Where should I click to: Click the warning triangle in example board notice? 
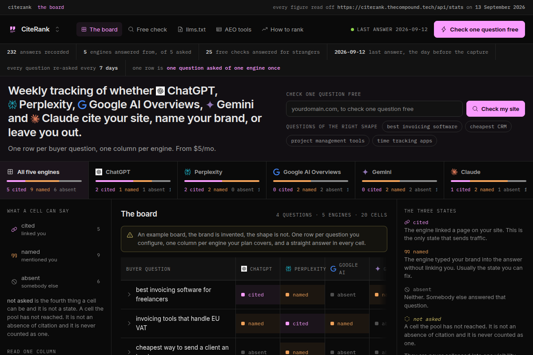[x=130, y=235]
